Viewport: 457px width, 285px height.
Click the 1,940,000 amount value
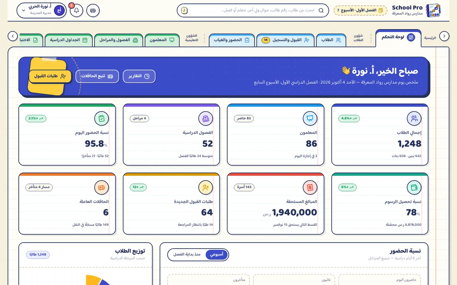tap(295, 212)
